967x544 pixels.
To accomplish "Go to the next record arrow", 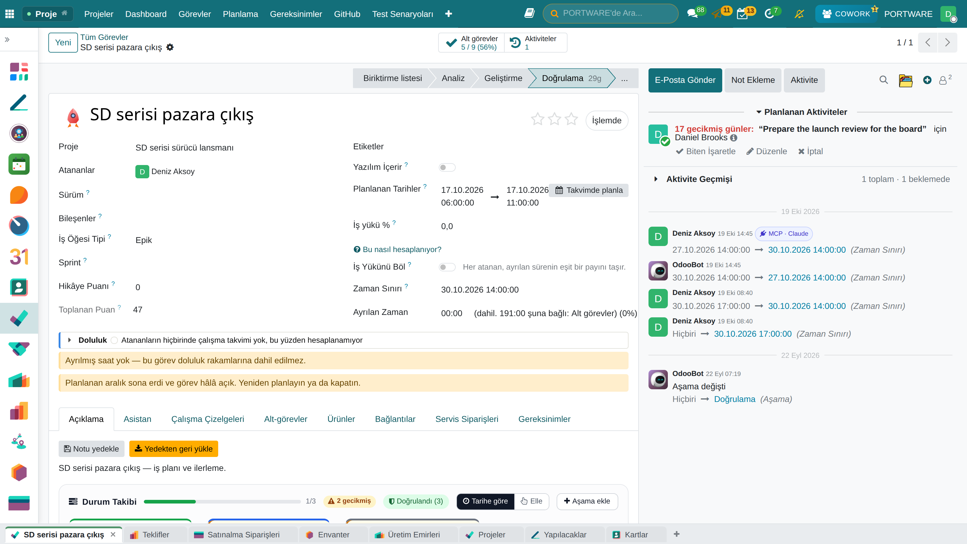I will 947,42.
